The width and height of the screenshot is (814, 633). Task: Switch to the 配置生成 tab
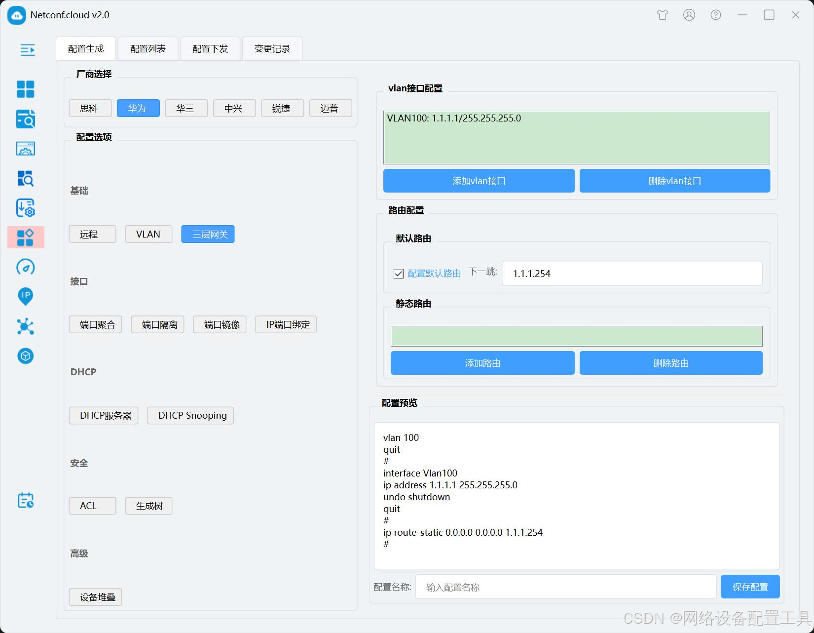coord(86,49)
